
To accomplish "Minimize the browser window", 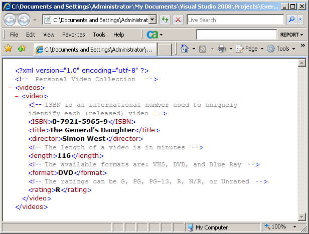I will 284,7.
